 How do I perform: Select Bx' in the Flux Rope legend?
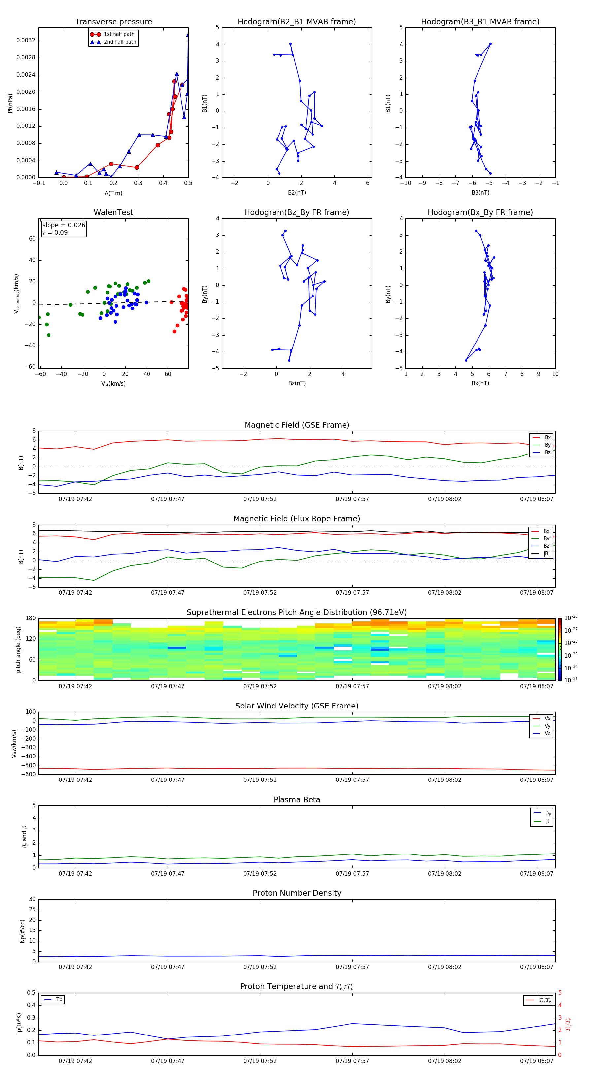pos(541,531)
